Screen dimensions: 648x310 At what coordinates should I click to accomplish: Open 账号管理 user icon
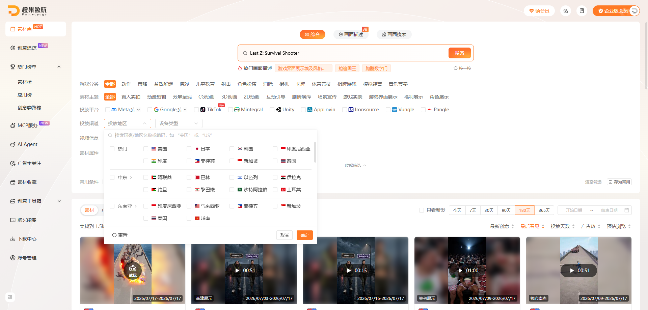pos(13,258)
